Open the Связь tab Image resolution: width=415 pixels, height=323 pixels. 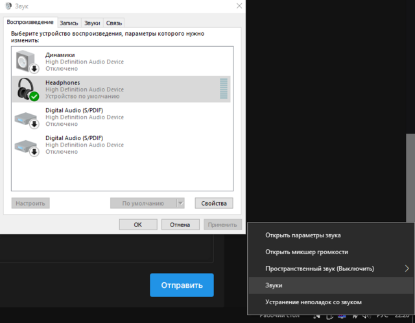pyautogui.click(x=114, y=22)
